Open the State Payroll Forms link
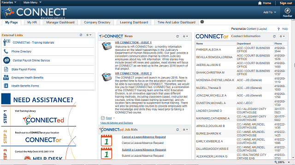The width and height of the screenshot is (295, 165). pos(24,69)
